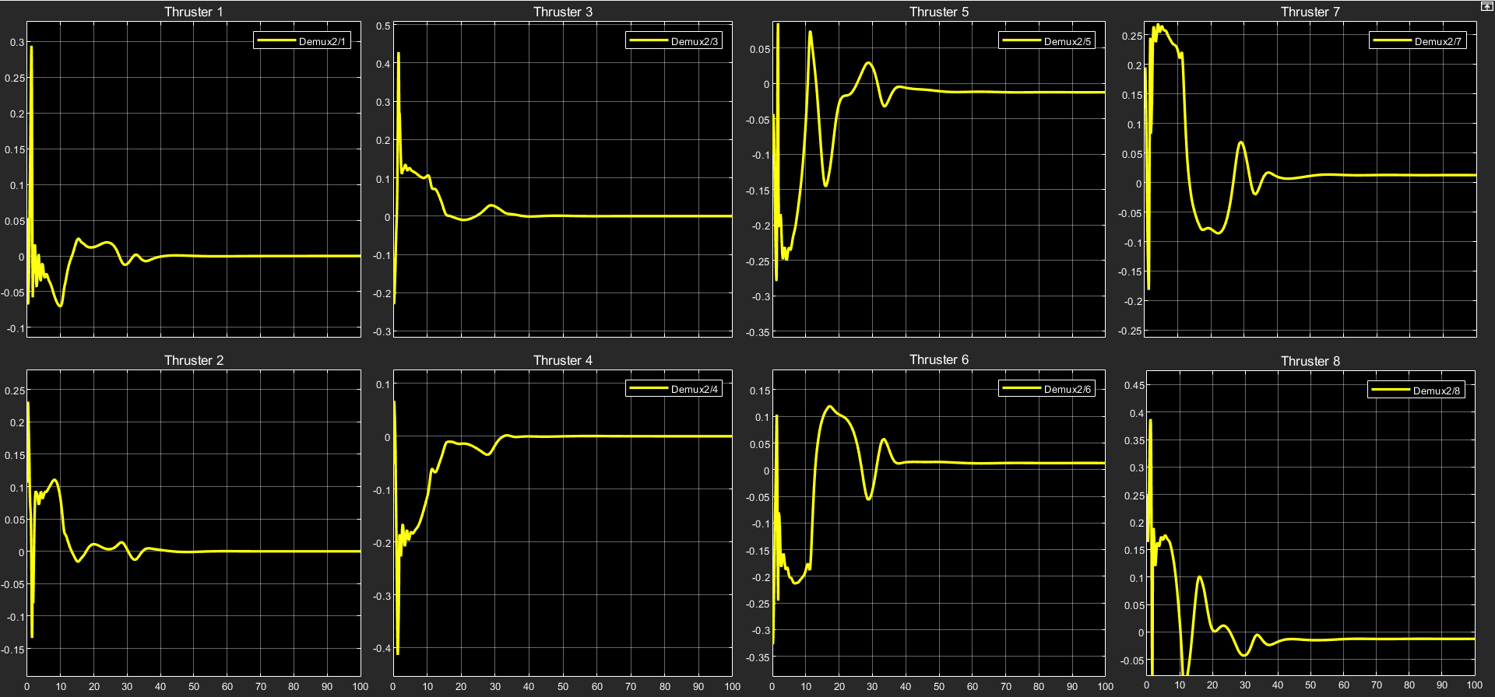Select the Thruster 2 title text

(x=193, y=360)
